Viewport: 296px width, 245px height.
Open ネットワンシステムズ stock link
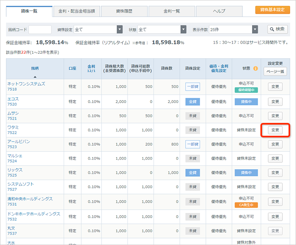point(26,84)
